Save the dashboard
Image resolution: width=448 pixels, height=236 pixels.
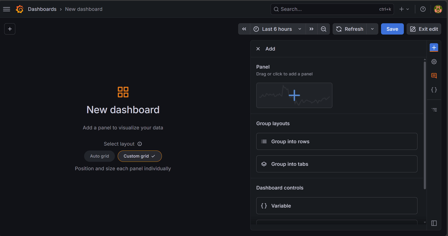(x=392, y=29)
